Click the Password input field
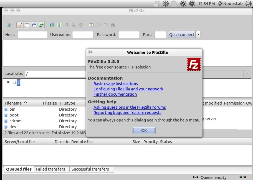Image resolution: width=253 pixels, height=180 pixels. 129,34
